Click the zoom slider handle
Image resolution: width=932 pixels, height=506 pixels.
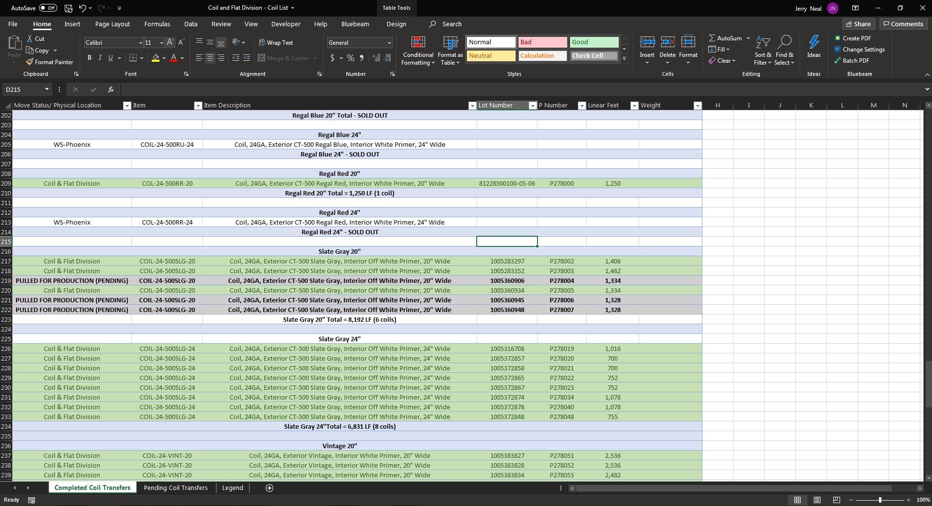click(x=880, y=500)
